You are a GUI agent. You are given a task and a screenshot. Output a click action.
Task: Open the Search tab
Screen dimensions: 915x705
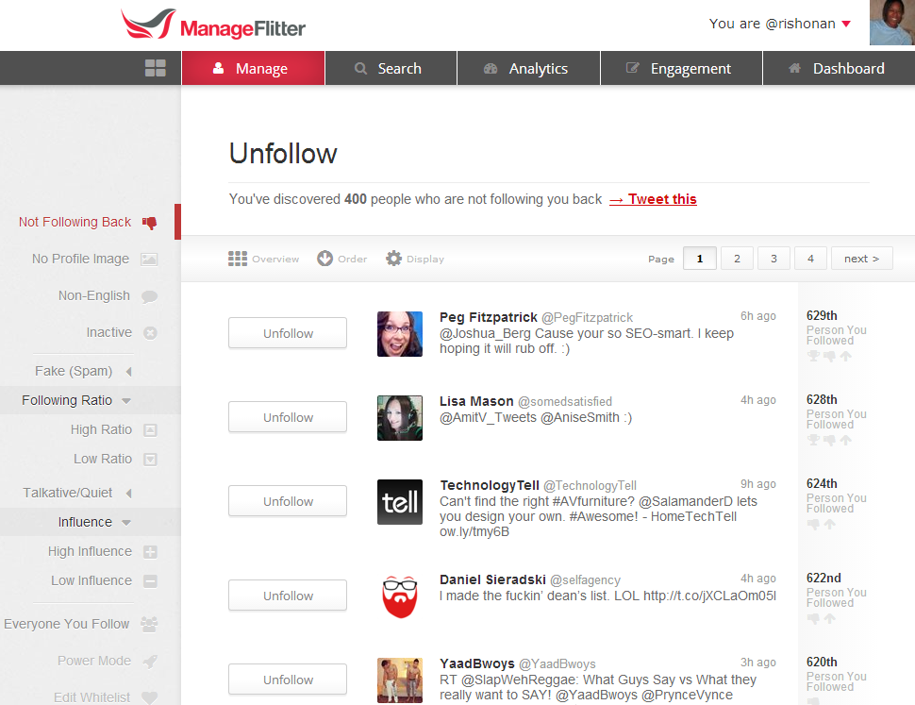click(391, 68)
